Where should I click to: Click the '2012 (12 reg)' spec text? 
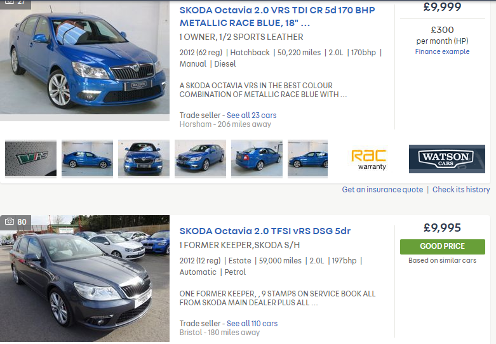point(200,261)
